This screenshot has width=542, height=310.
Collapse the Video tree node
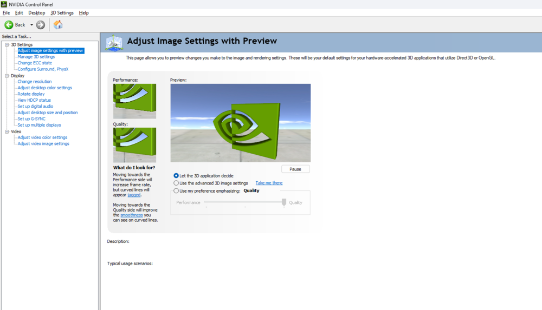click(x=7, y=131)
